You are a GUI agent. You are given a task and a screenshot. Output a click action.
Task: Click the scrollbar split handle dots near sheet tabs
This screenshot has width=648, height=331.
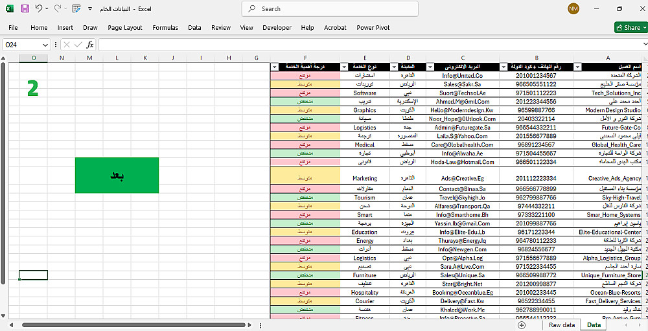261,325
